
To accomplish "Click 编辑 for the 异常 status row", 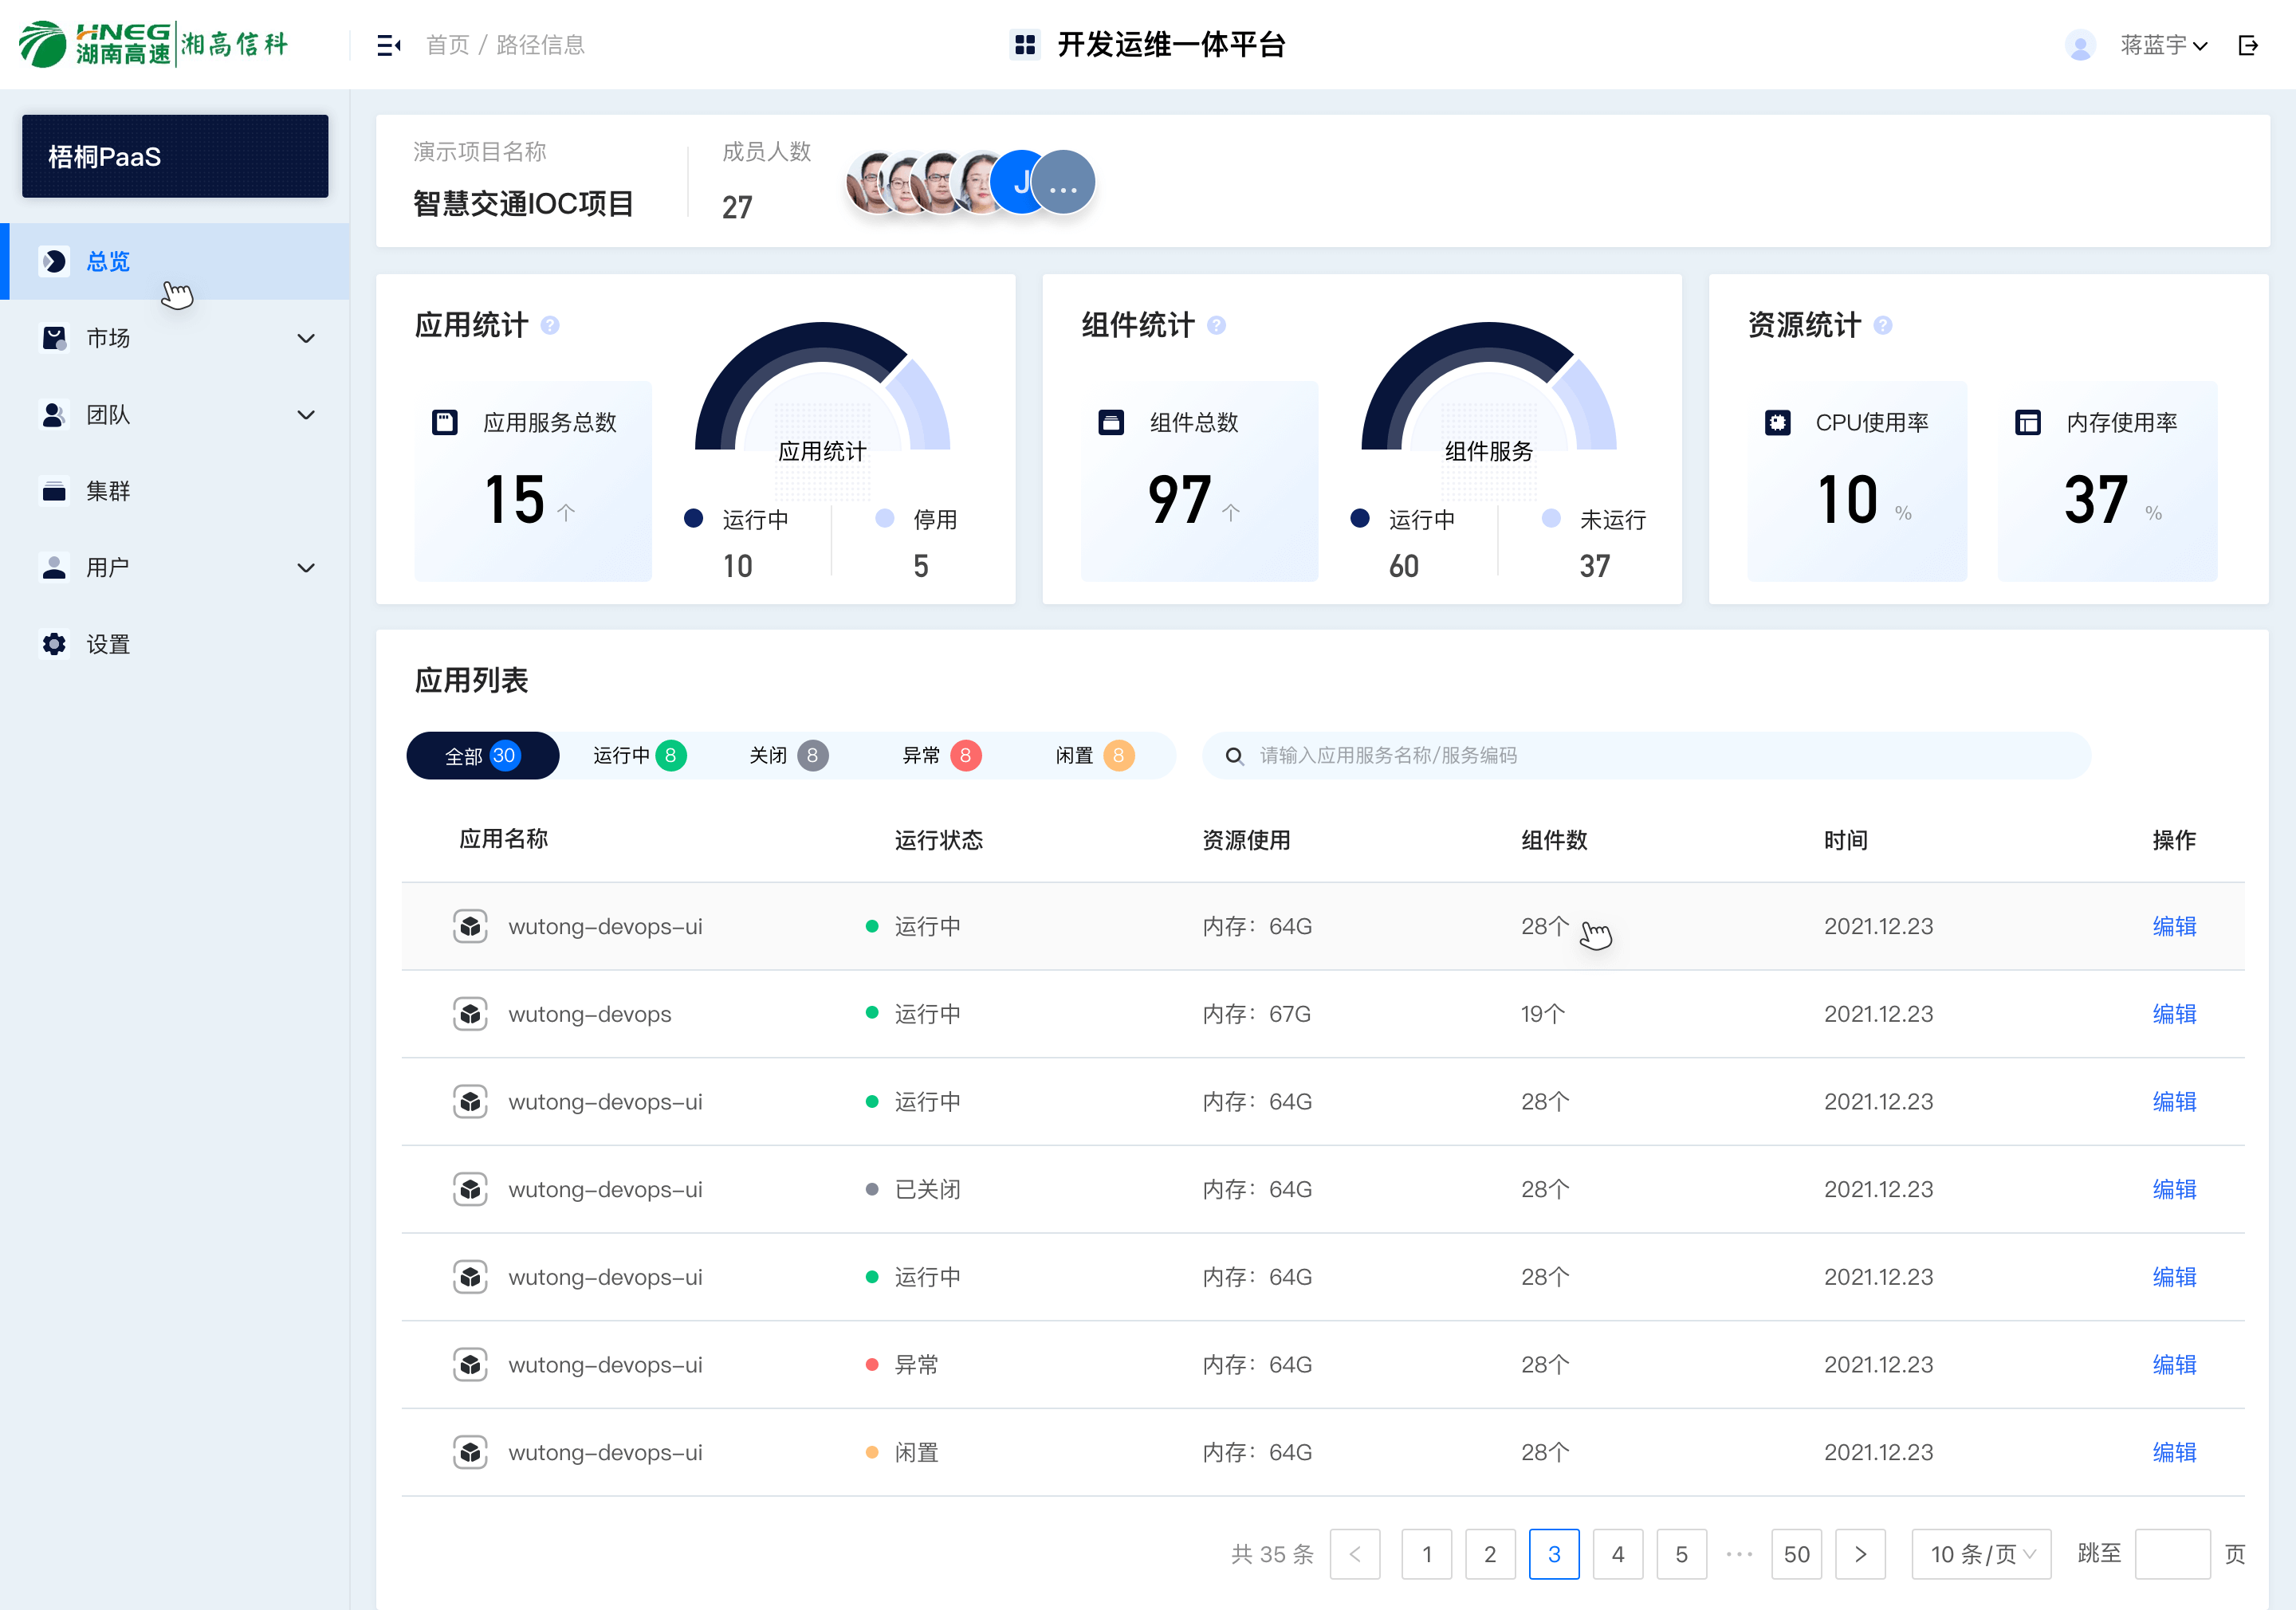I will (x=2174, y=1365).
